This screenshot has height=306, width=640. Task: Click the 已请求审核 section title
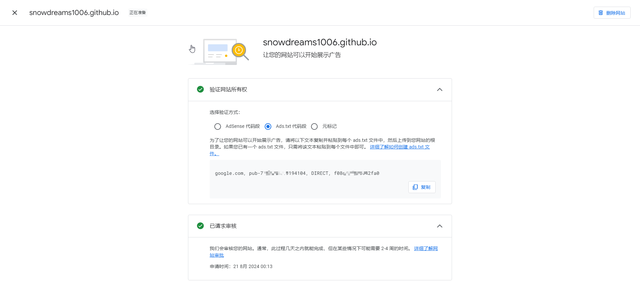click(x=223, y=226)
